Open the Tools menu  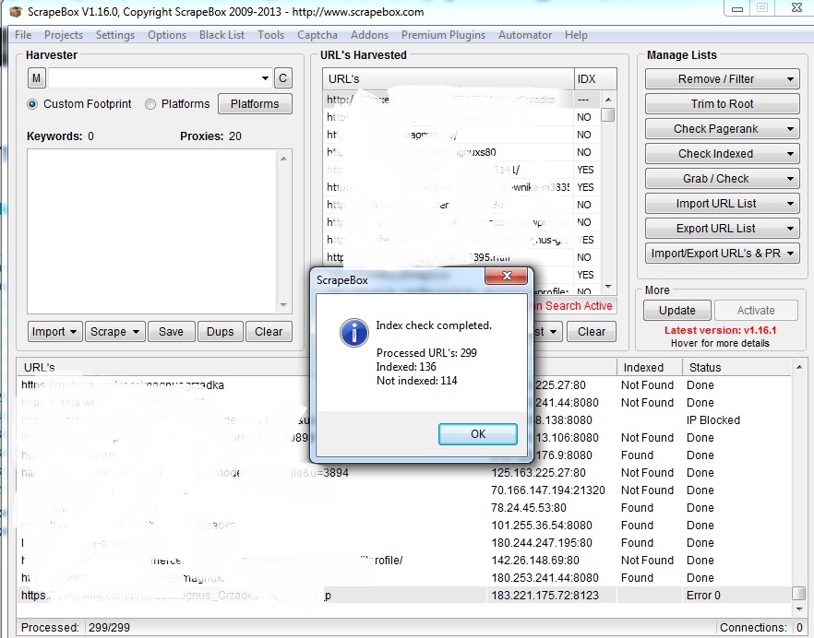click(270, 35)
